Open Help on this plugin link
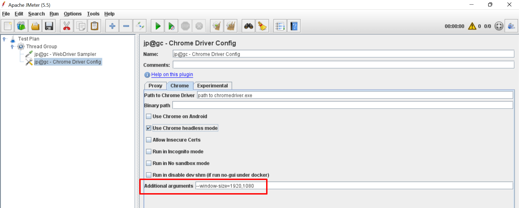This screenshot has width=519, height=208. tap(172, 74)
